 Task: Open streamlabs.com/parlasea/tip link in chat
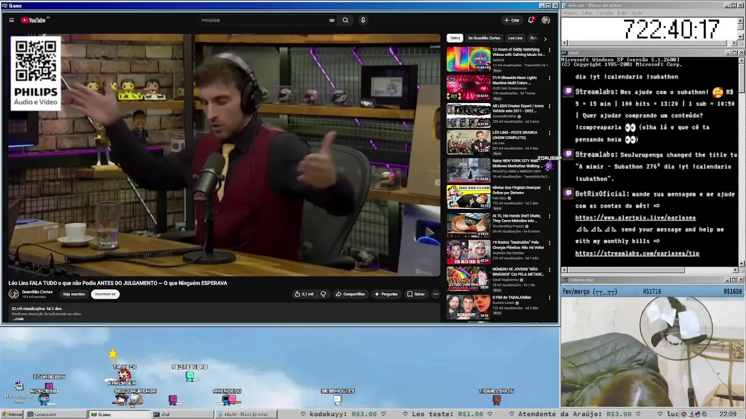click(x=637, y=253)
